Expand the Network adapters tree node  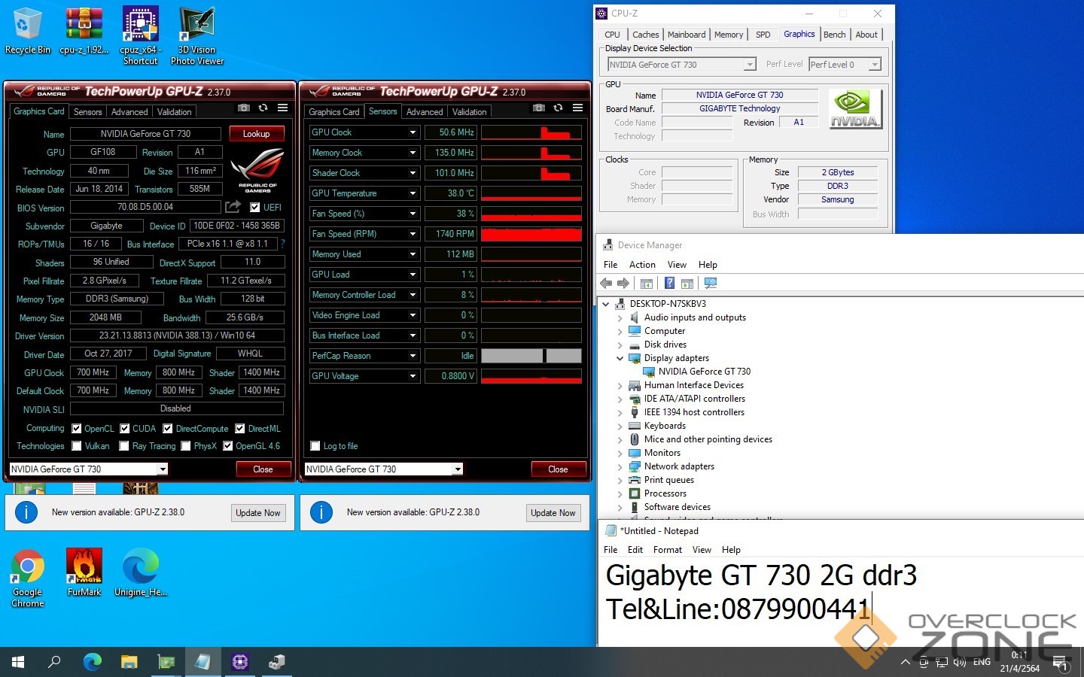coord(620,466)
